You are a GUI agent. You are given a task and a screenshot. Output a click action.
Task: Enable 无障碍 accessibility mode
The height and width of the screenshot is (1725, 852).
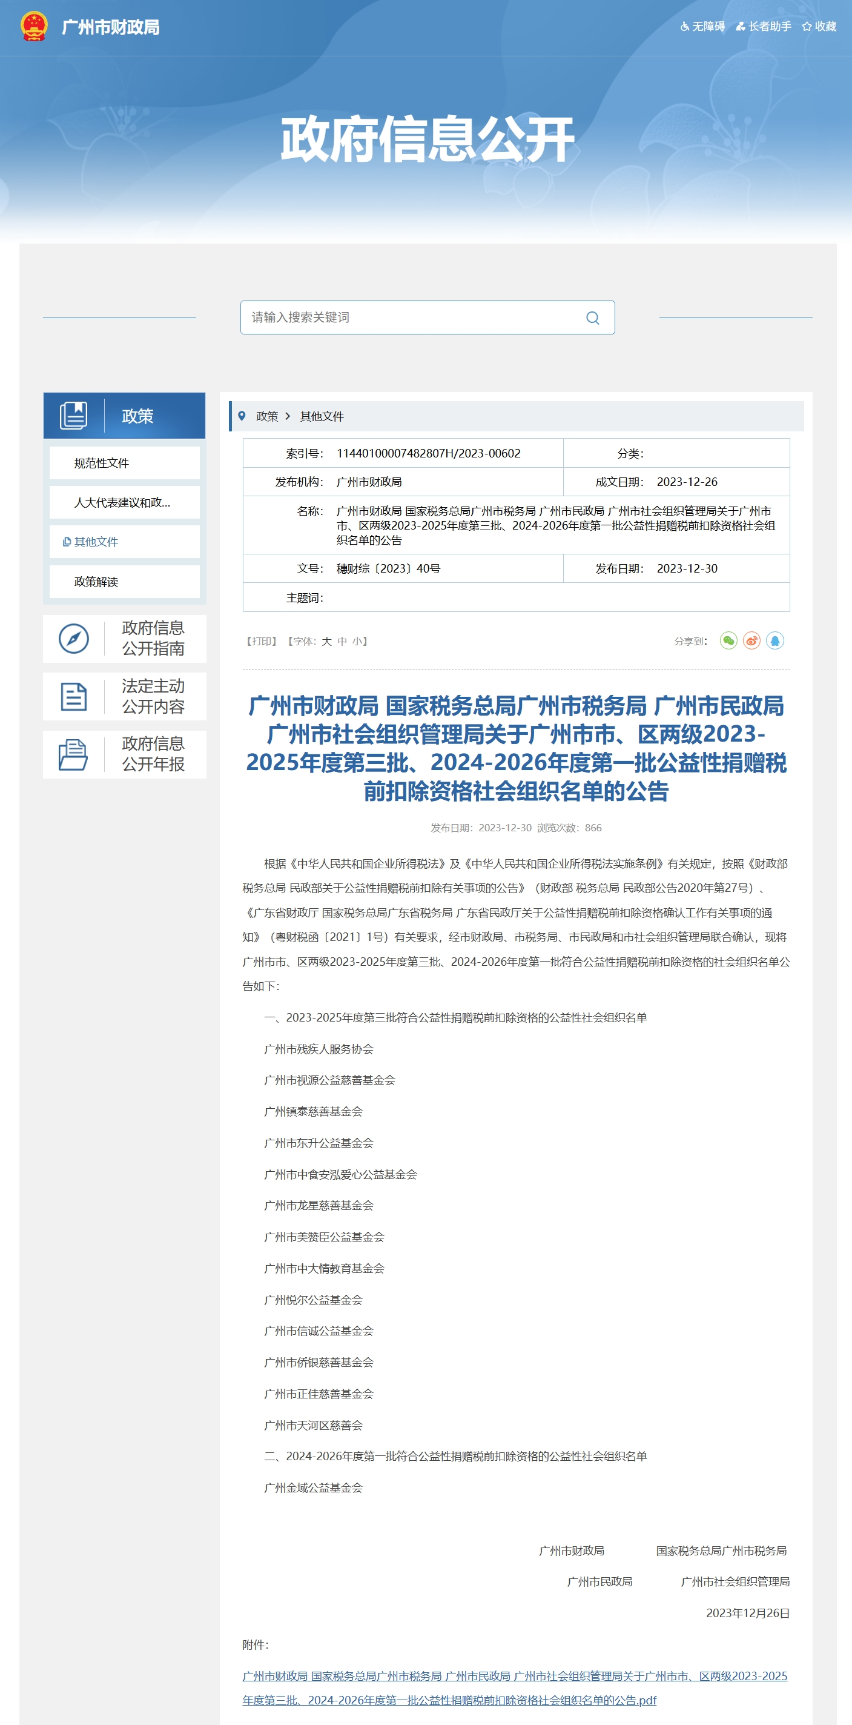point(703,27)
